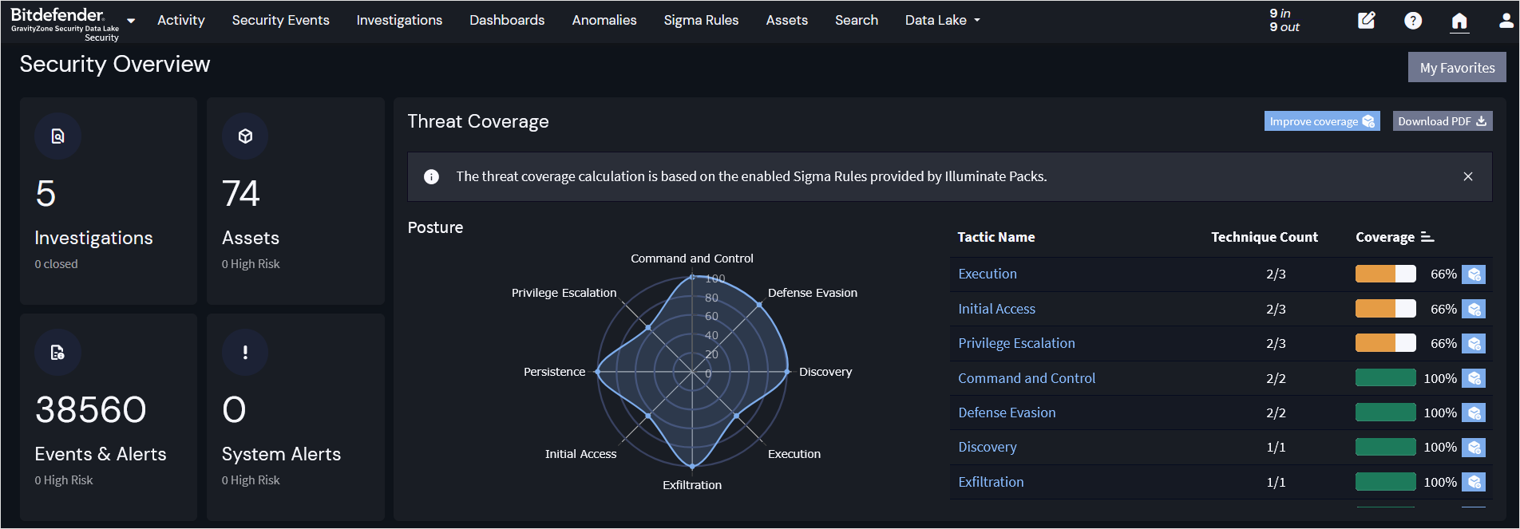Image resolution: width=1520 pixels, height=529 pixels.
Task: Click the Discovery label on radar chart
Action: click(825, 372)
